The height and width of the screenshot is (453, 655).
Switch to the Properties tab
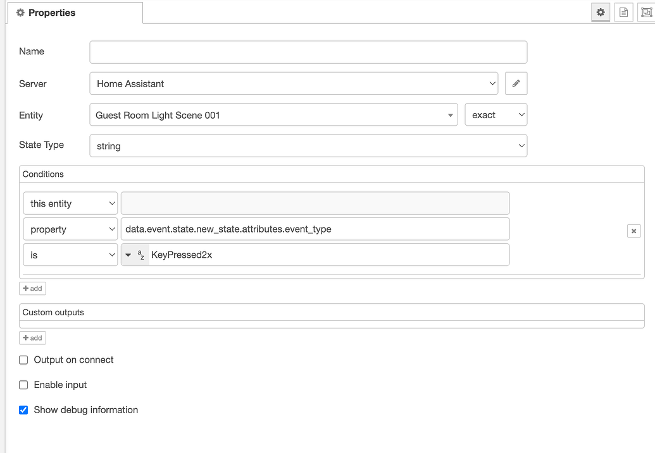point(51,12)
